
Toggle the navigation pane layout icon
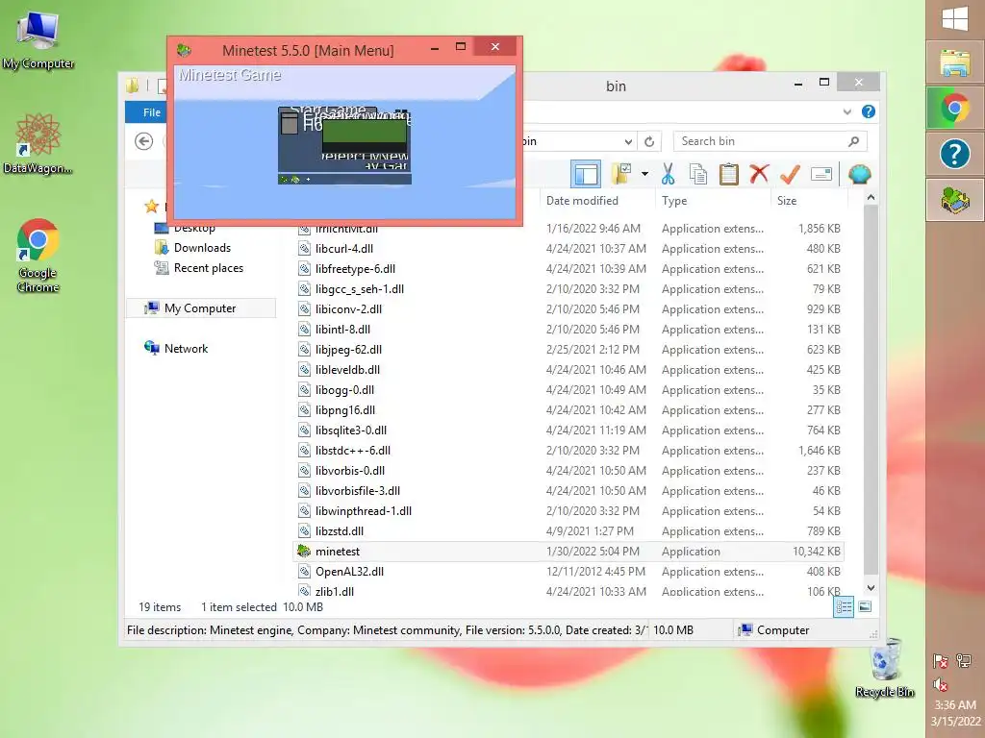(586, 174)
